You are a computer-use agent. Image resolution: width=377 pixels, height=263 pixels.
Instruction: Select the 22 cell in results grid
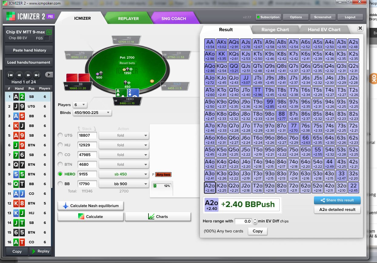(353, 188)
